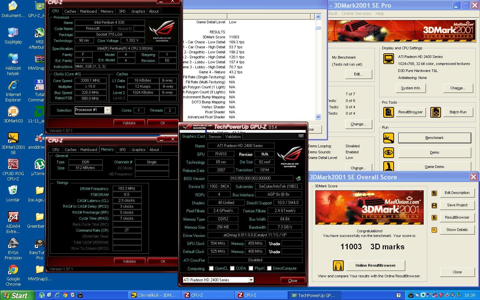Click the System Info button
The height and width of the screenshot is (300, 480).
(410, 88)
